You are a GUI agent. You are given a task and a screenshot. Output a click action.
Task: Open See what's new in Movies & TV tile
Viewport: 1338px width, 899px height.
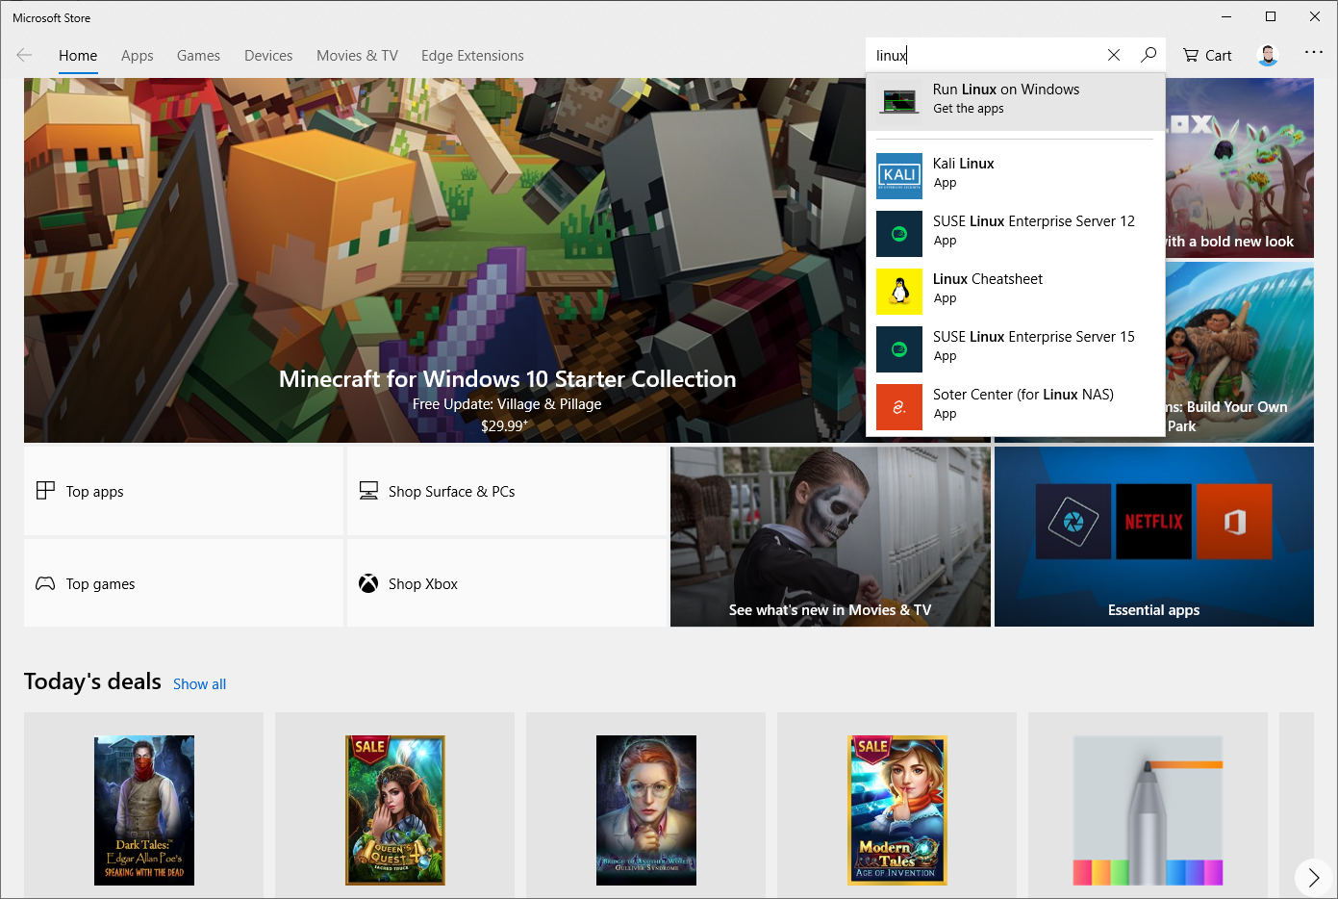click(830, 536)
